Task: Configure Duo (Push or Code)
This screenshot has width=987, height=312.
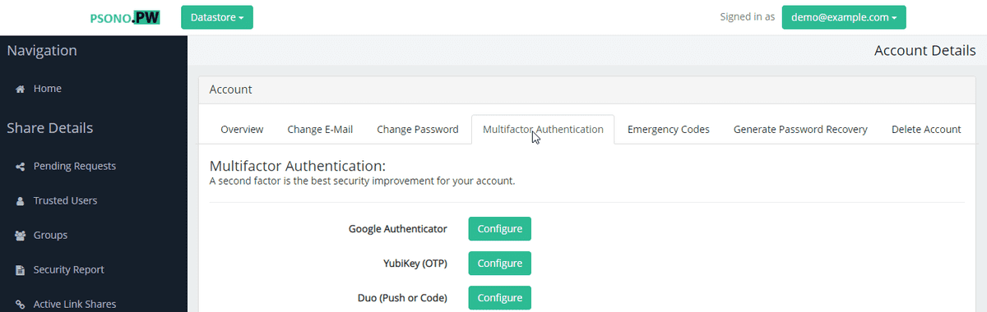Action: pyautogui.click(x=500, y=298)
